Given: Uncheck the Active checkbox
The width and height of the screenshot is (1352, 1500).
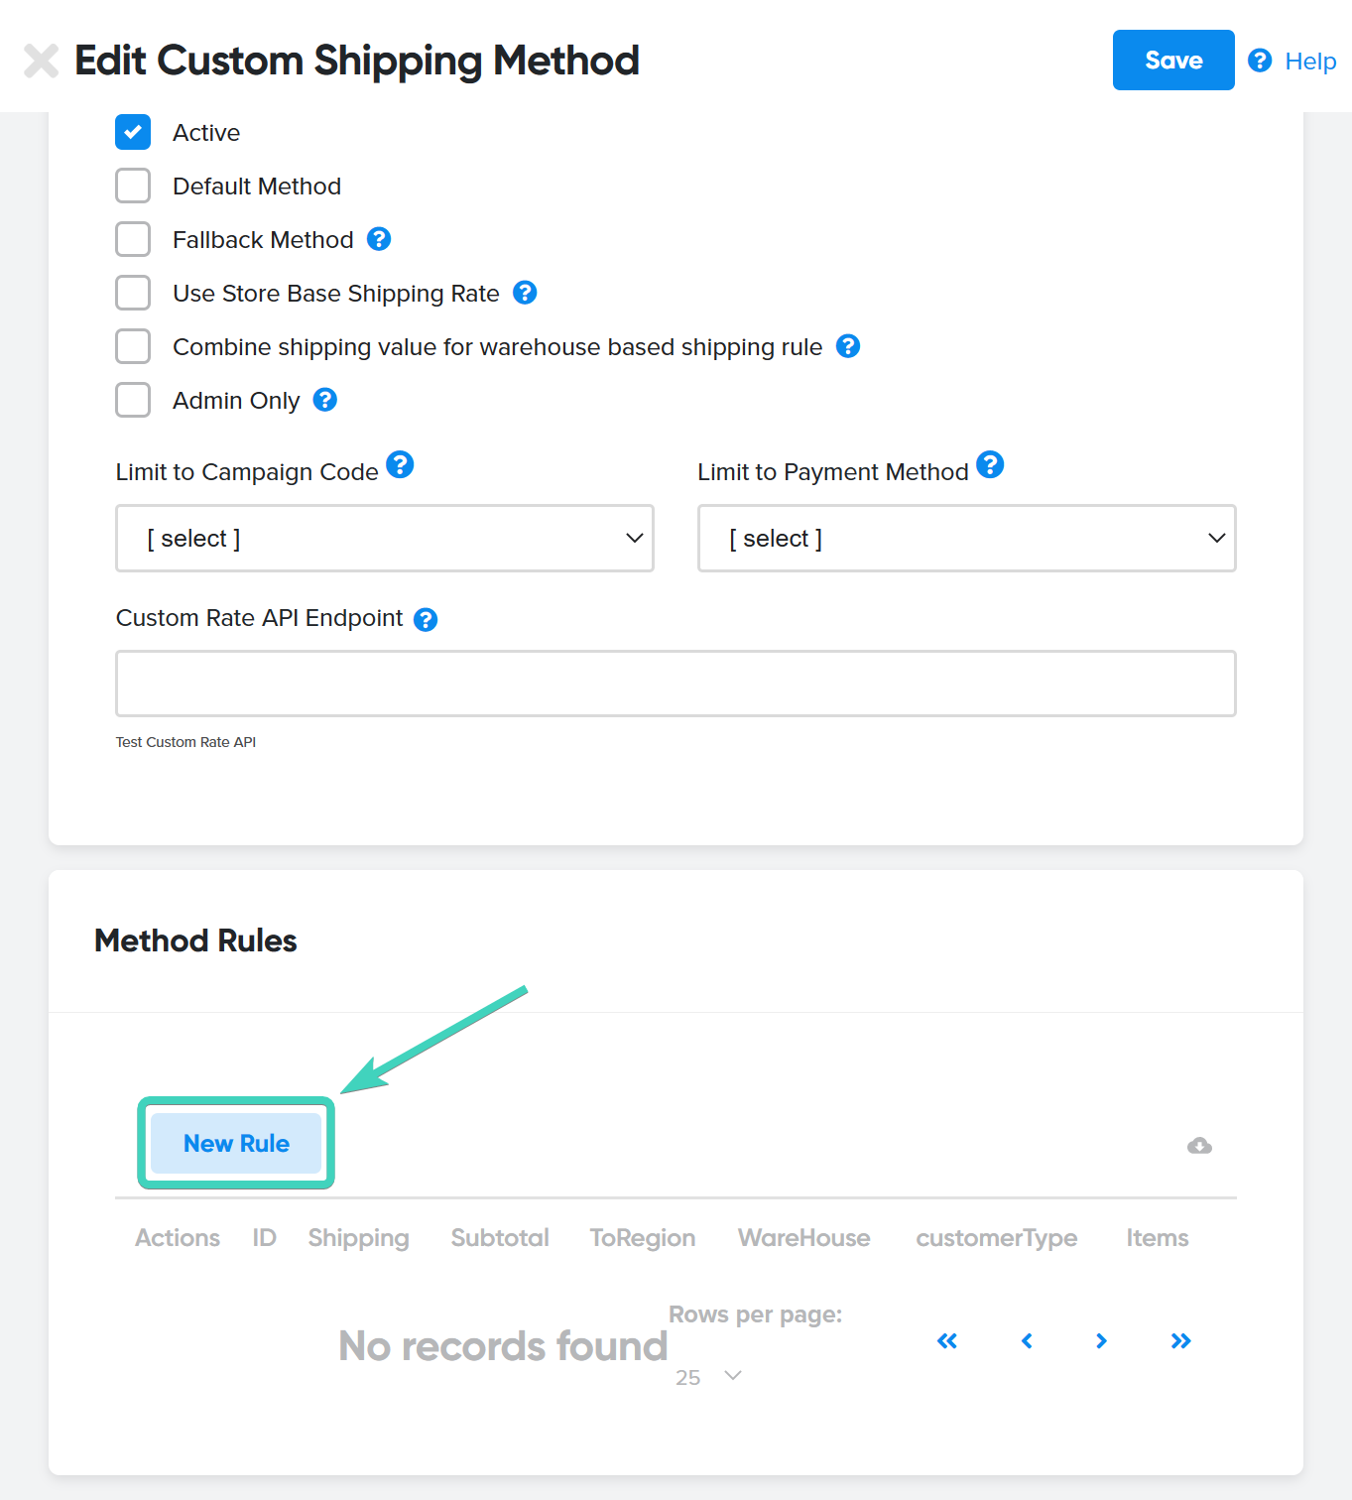Looking at the screenshot, I should (132, 131).
